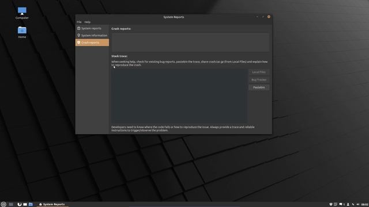Click the Pastebin button
This screenshot has height=207, width=369.
[x=259, y=87]
